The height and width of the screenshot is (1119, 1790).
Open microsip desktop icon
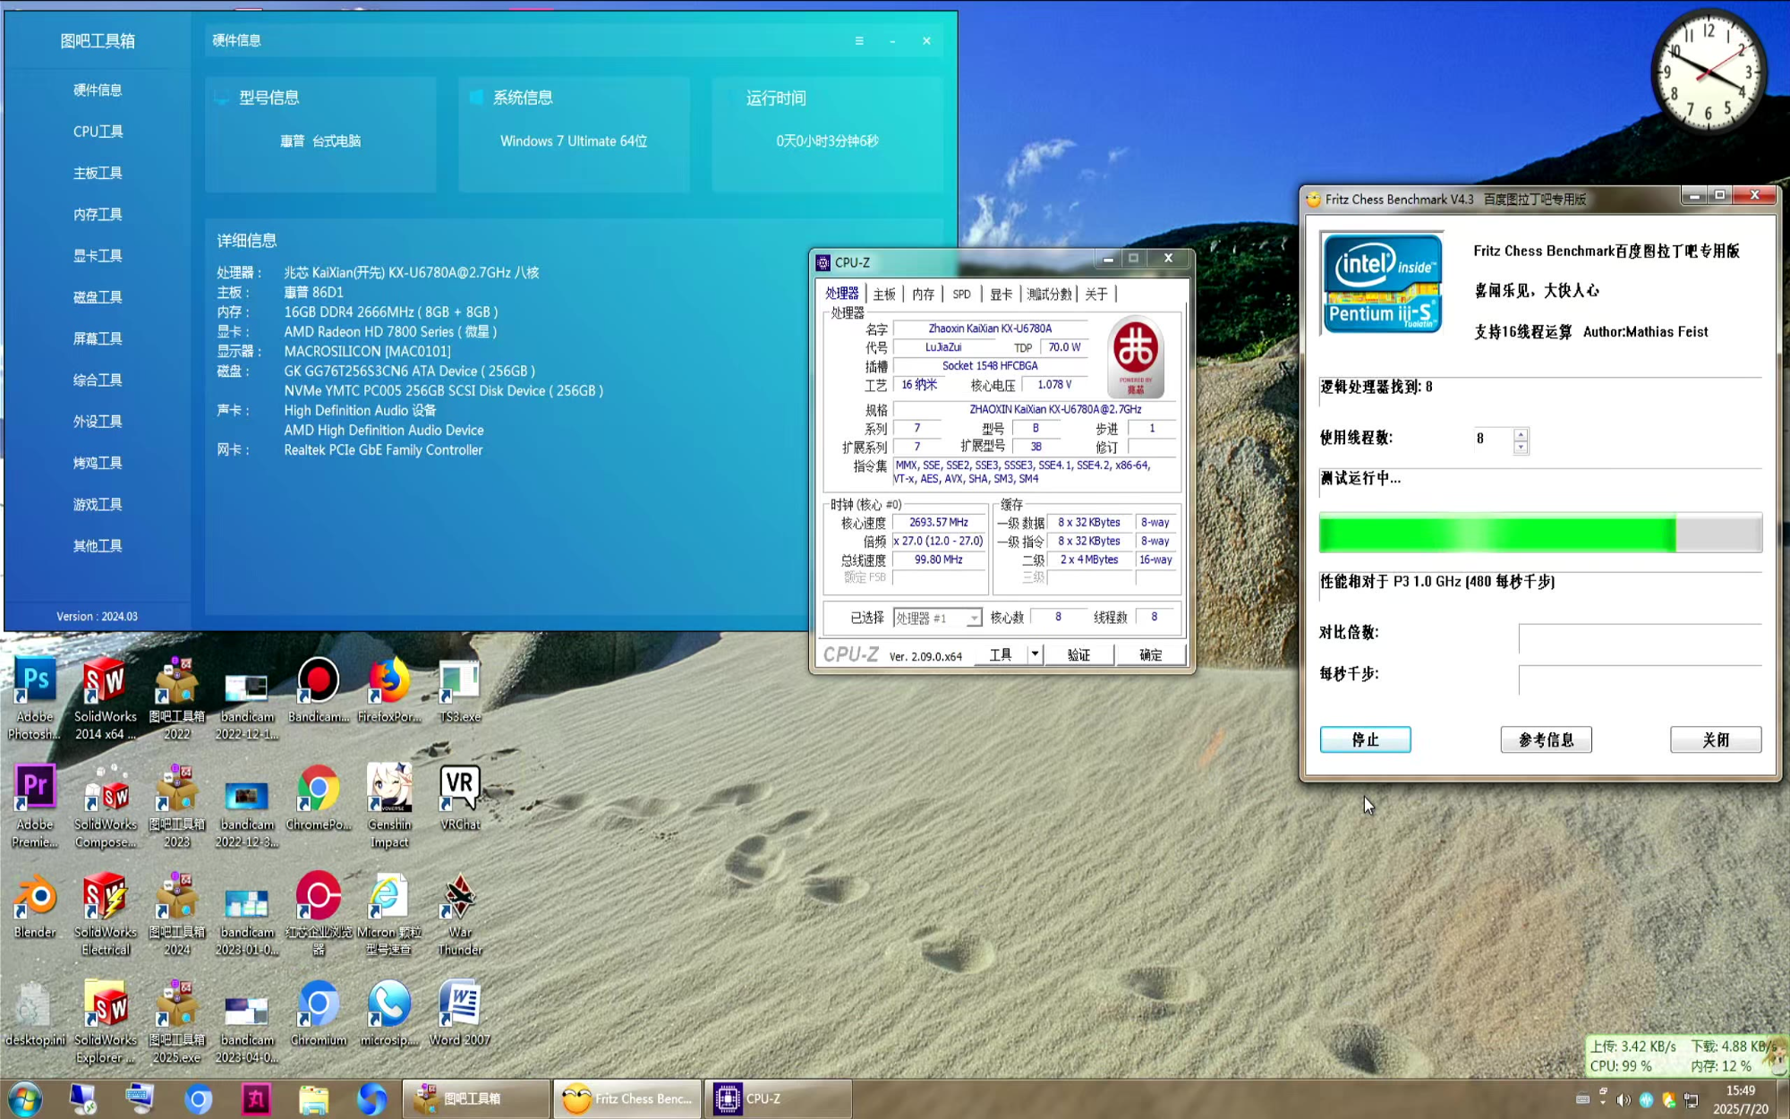point(388,1012)
